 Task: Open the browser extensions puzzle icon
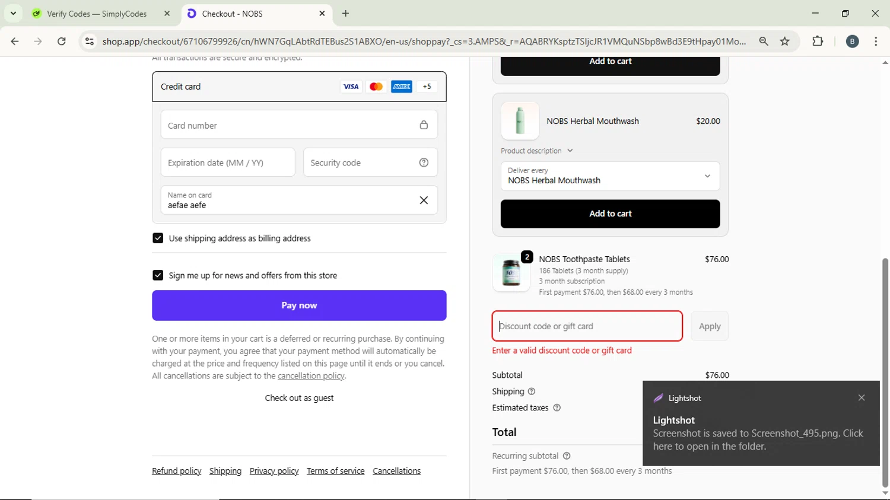[x=818, y=41]
